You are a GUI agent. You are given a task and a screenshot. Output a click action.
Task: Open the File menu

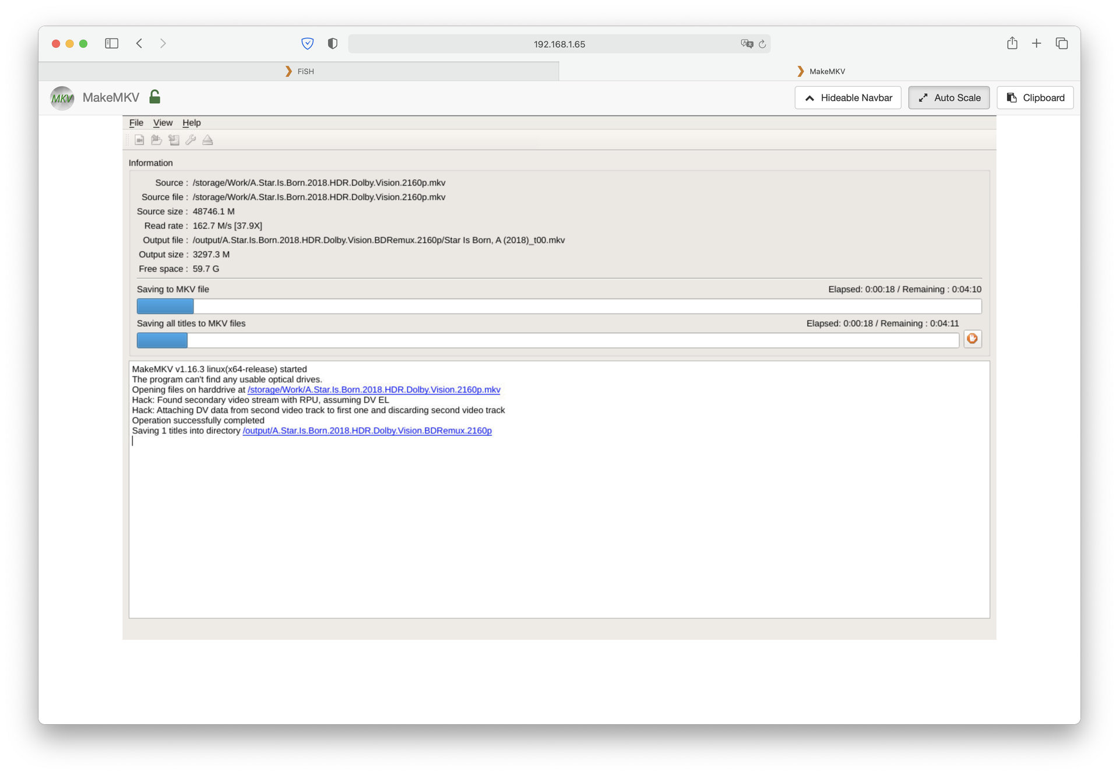click(x=136, y=122)
